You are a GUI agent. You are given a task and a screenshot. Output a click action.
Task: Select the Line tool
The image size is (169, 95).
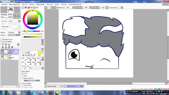click(x=29, y=67)
